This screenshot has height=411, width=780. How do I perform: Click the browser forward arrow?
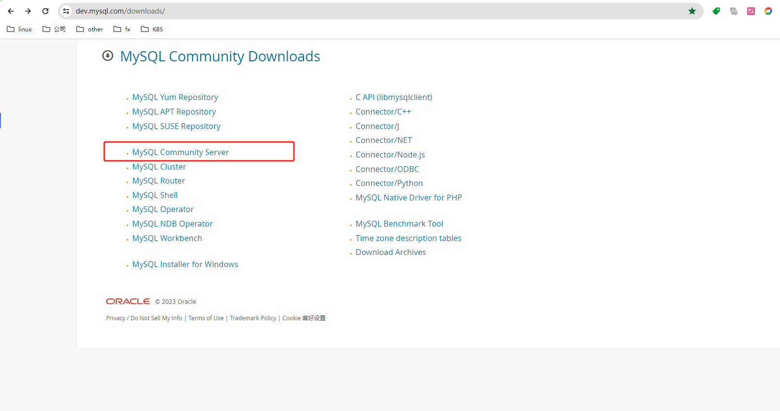[28, 11]
